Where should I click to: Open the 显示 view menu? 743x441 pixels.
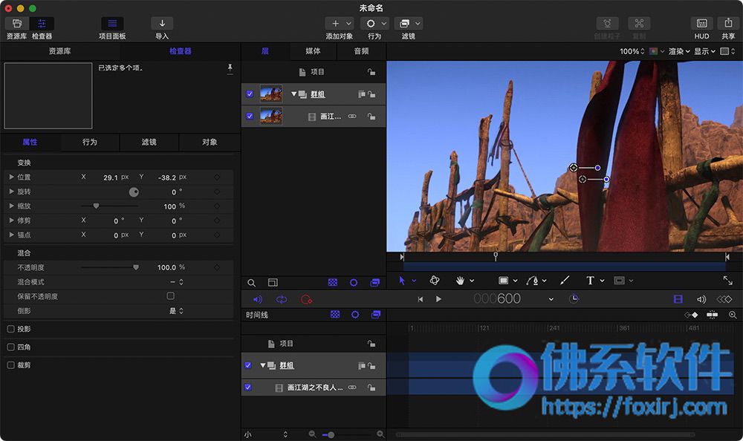coord(704,51)
